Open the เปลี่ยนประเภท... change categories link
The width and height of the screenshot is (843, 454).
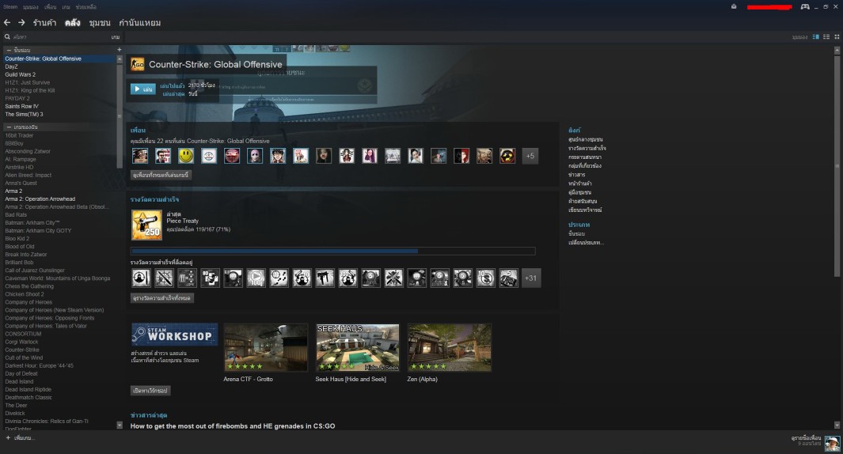point(586,243)
